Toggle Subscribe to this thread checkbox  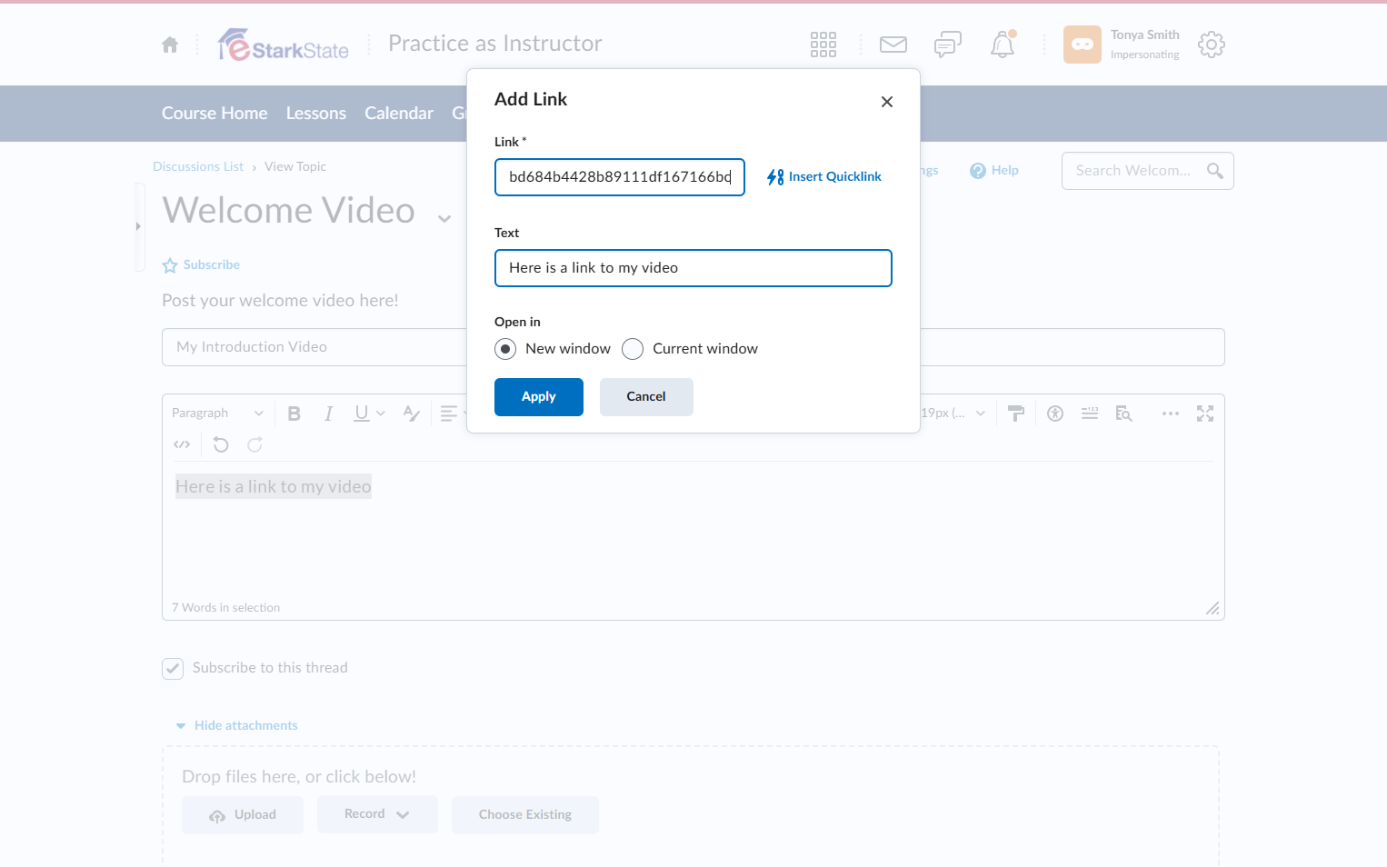tap(173, 669)
